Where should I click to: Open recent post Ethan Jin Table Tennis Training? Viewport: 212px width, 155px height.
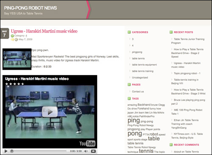185,124
